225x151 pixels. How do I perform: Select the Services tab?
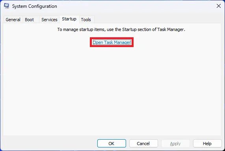click(x=49, y=20)
